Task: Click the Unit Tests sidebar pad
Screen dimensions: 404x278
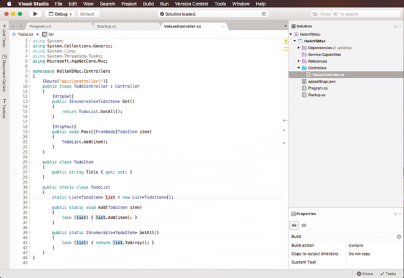Action: point(4,36)
